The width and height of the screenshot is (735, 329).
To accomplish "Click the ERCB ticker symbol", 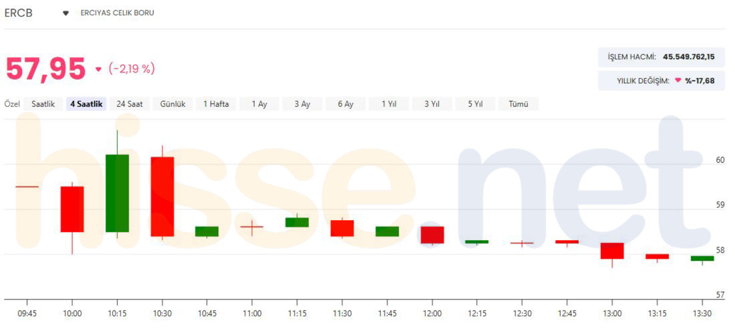I will coord(18,13).
